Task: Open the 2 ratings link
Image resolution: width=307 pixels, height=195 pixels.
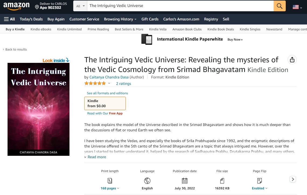Action: (123, 84)
